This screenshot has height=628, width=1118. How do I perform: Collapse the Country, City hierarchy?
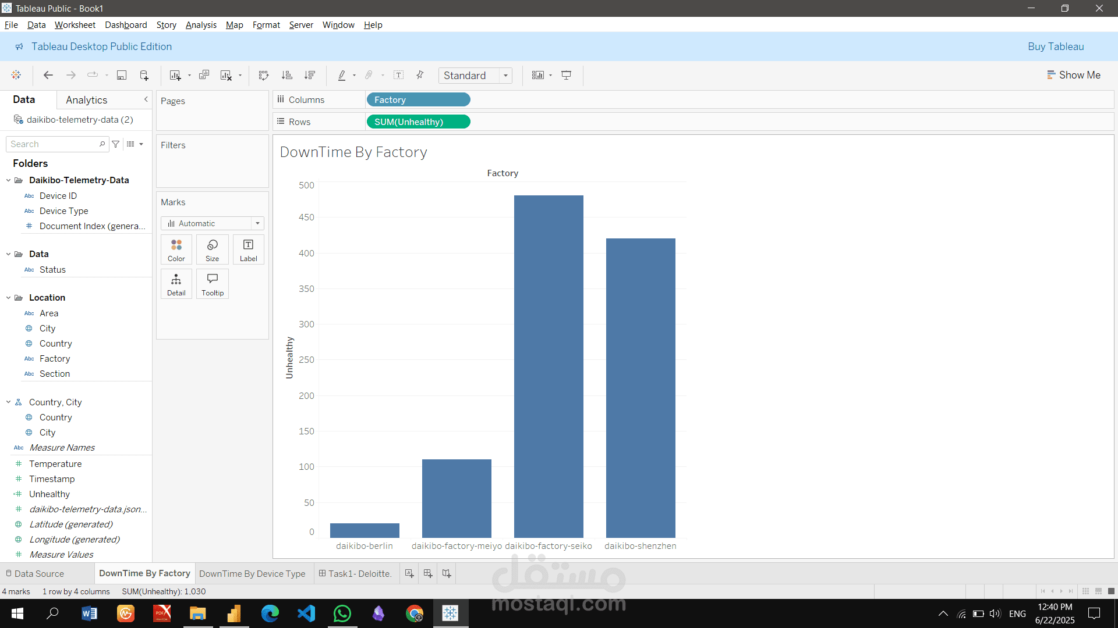(8, 402)
